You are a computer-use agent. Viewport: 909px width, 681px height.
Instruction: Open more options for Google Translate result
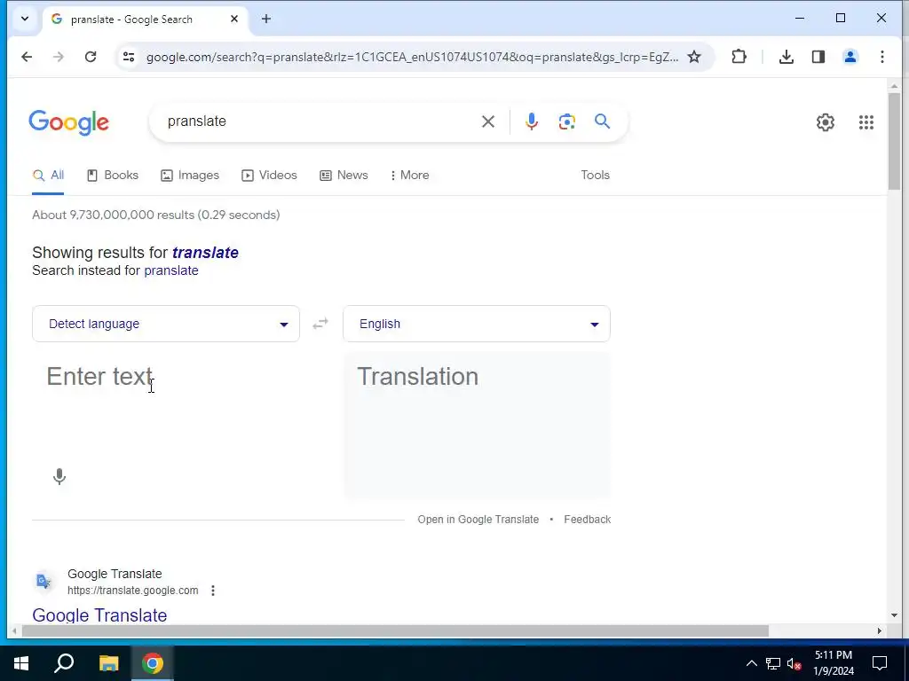coord(213,591)
